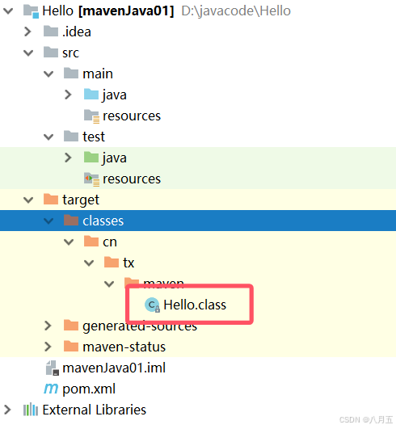The height and width of the screenshot is (429, 396).
Task: Collapse the src folder
Action: click(28, 53)
